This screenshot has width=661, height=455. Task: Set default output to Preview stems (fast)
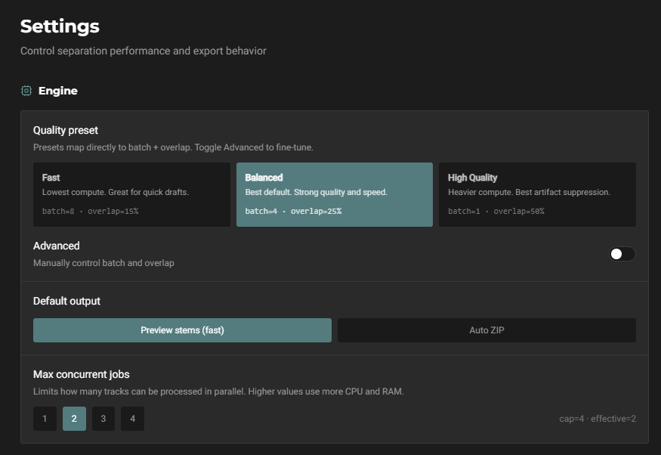182,330
